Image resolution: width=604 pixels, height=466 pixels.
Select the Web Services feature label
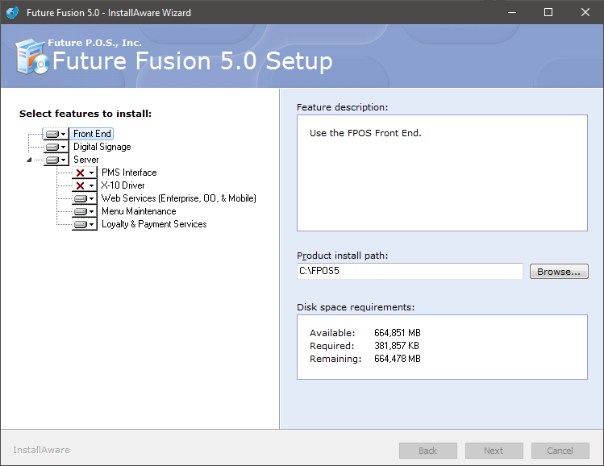click(x=179, y=198)
